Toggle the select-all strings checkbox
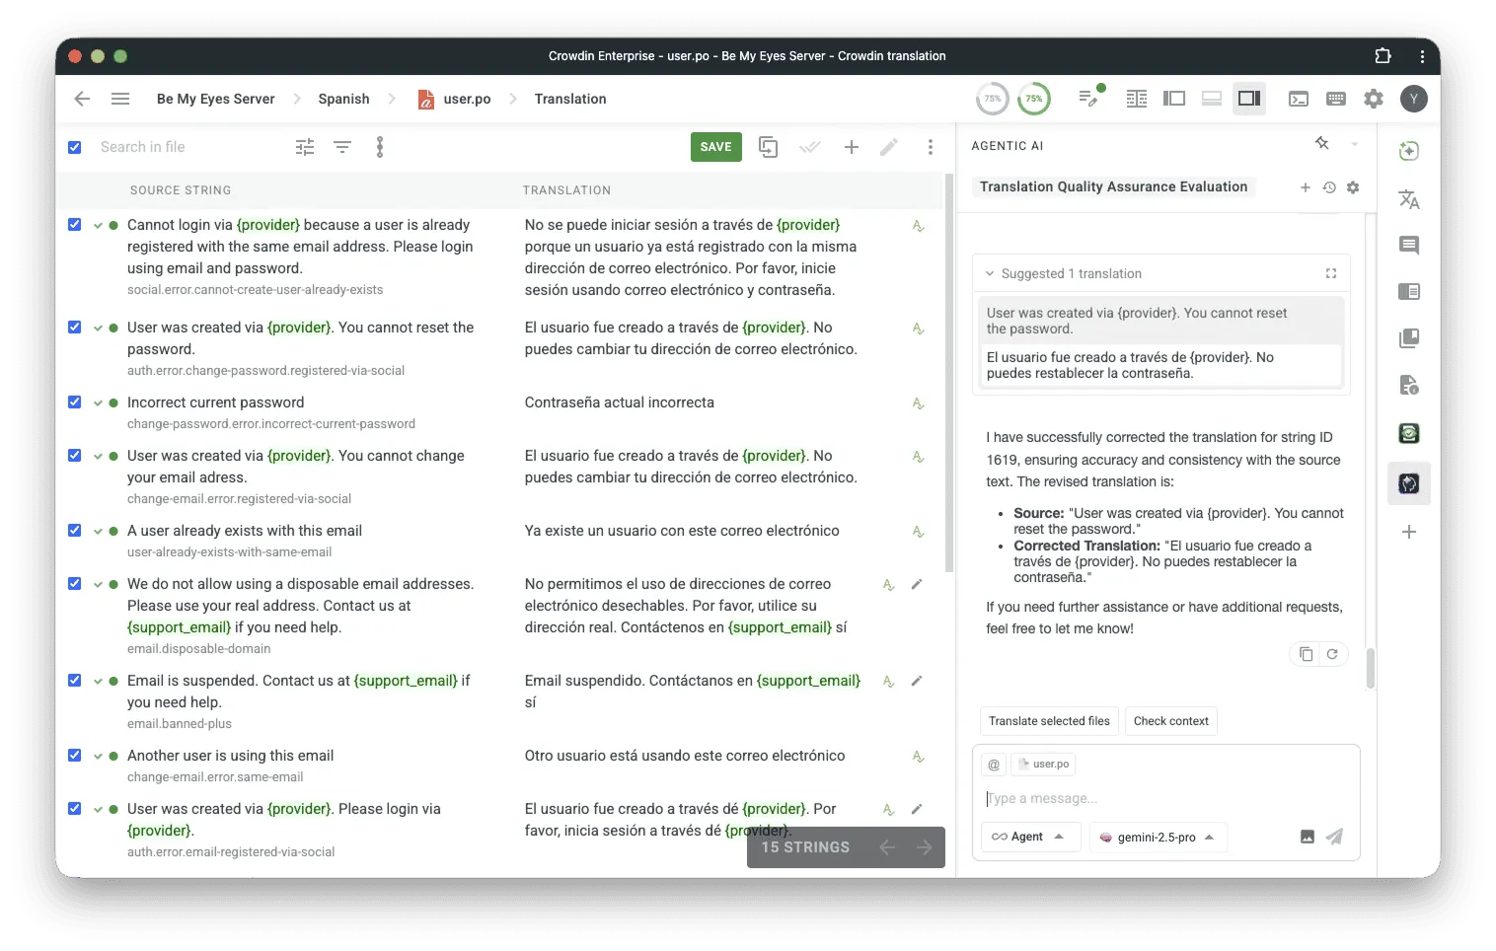Image resolution: width=1496 pixels, height=951 pixels. pyautogui.click(x=74, y=147)
